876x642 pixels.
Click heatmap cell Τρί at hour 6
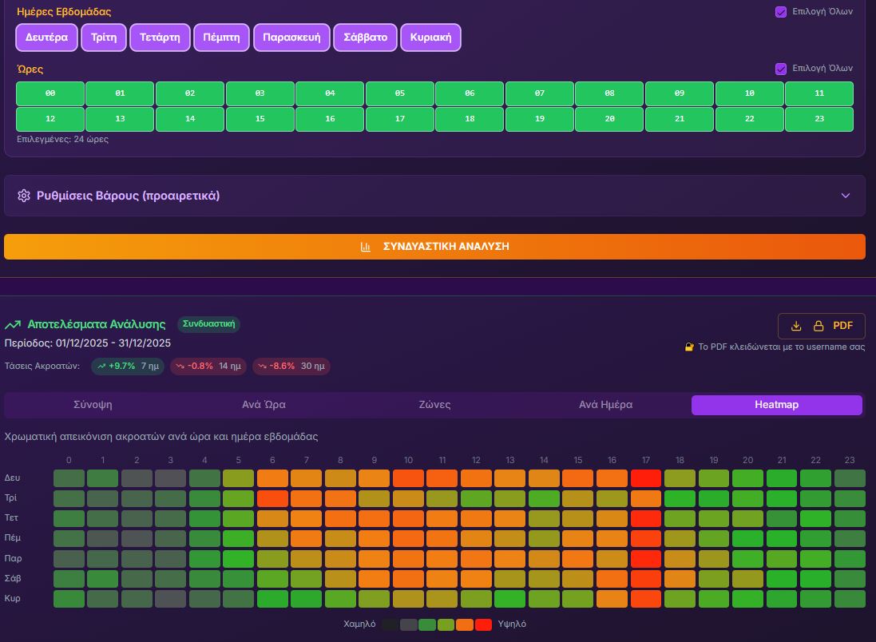[272, 498]
